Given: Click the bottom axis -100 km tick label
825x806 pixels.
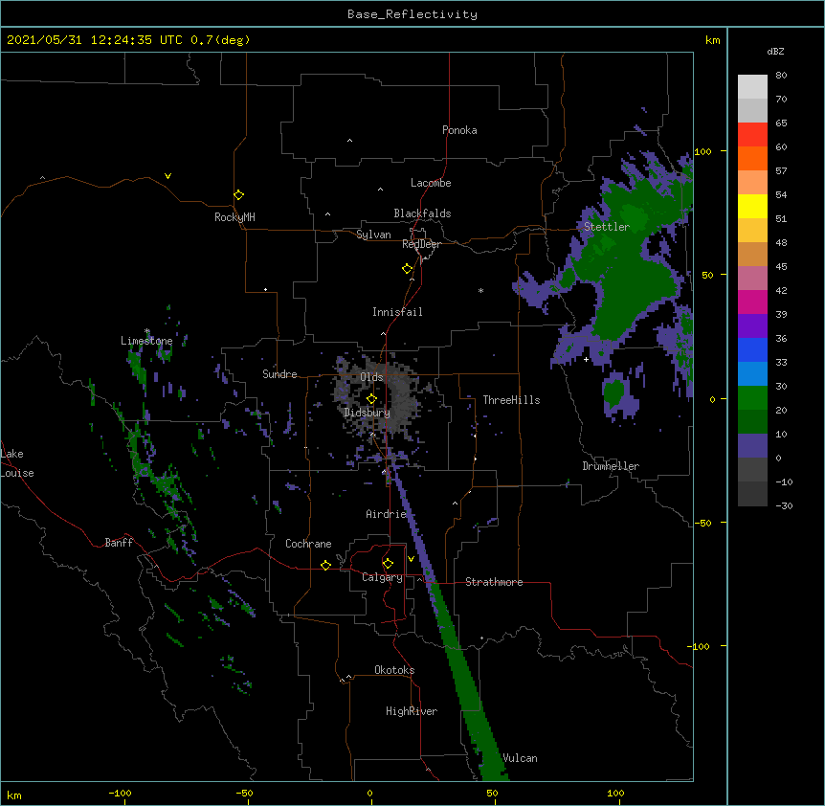Looking at the screenshot, I should pos(120,793).
